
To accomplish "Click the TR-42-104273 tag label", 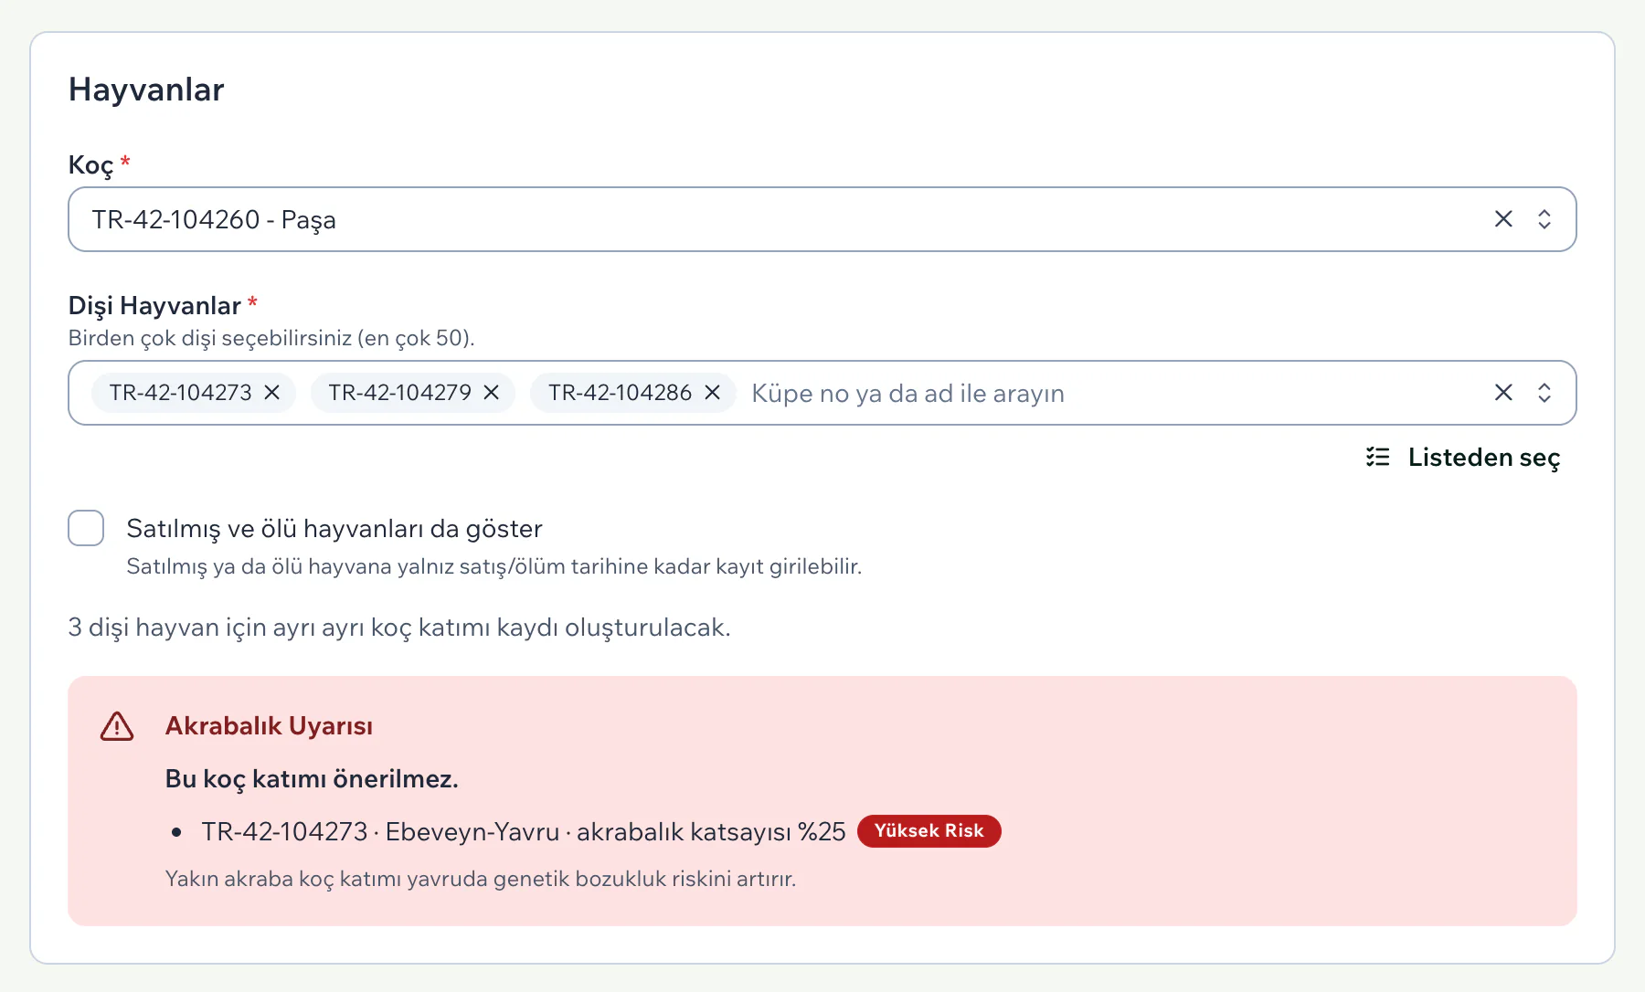I will pyautogui.click(x=181, y=393).
